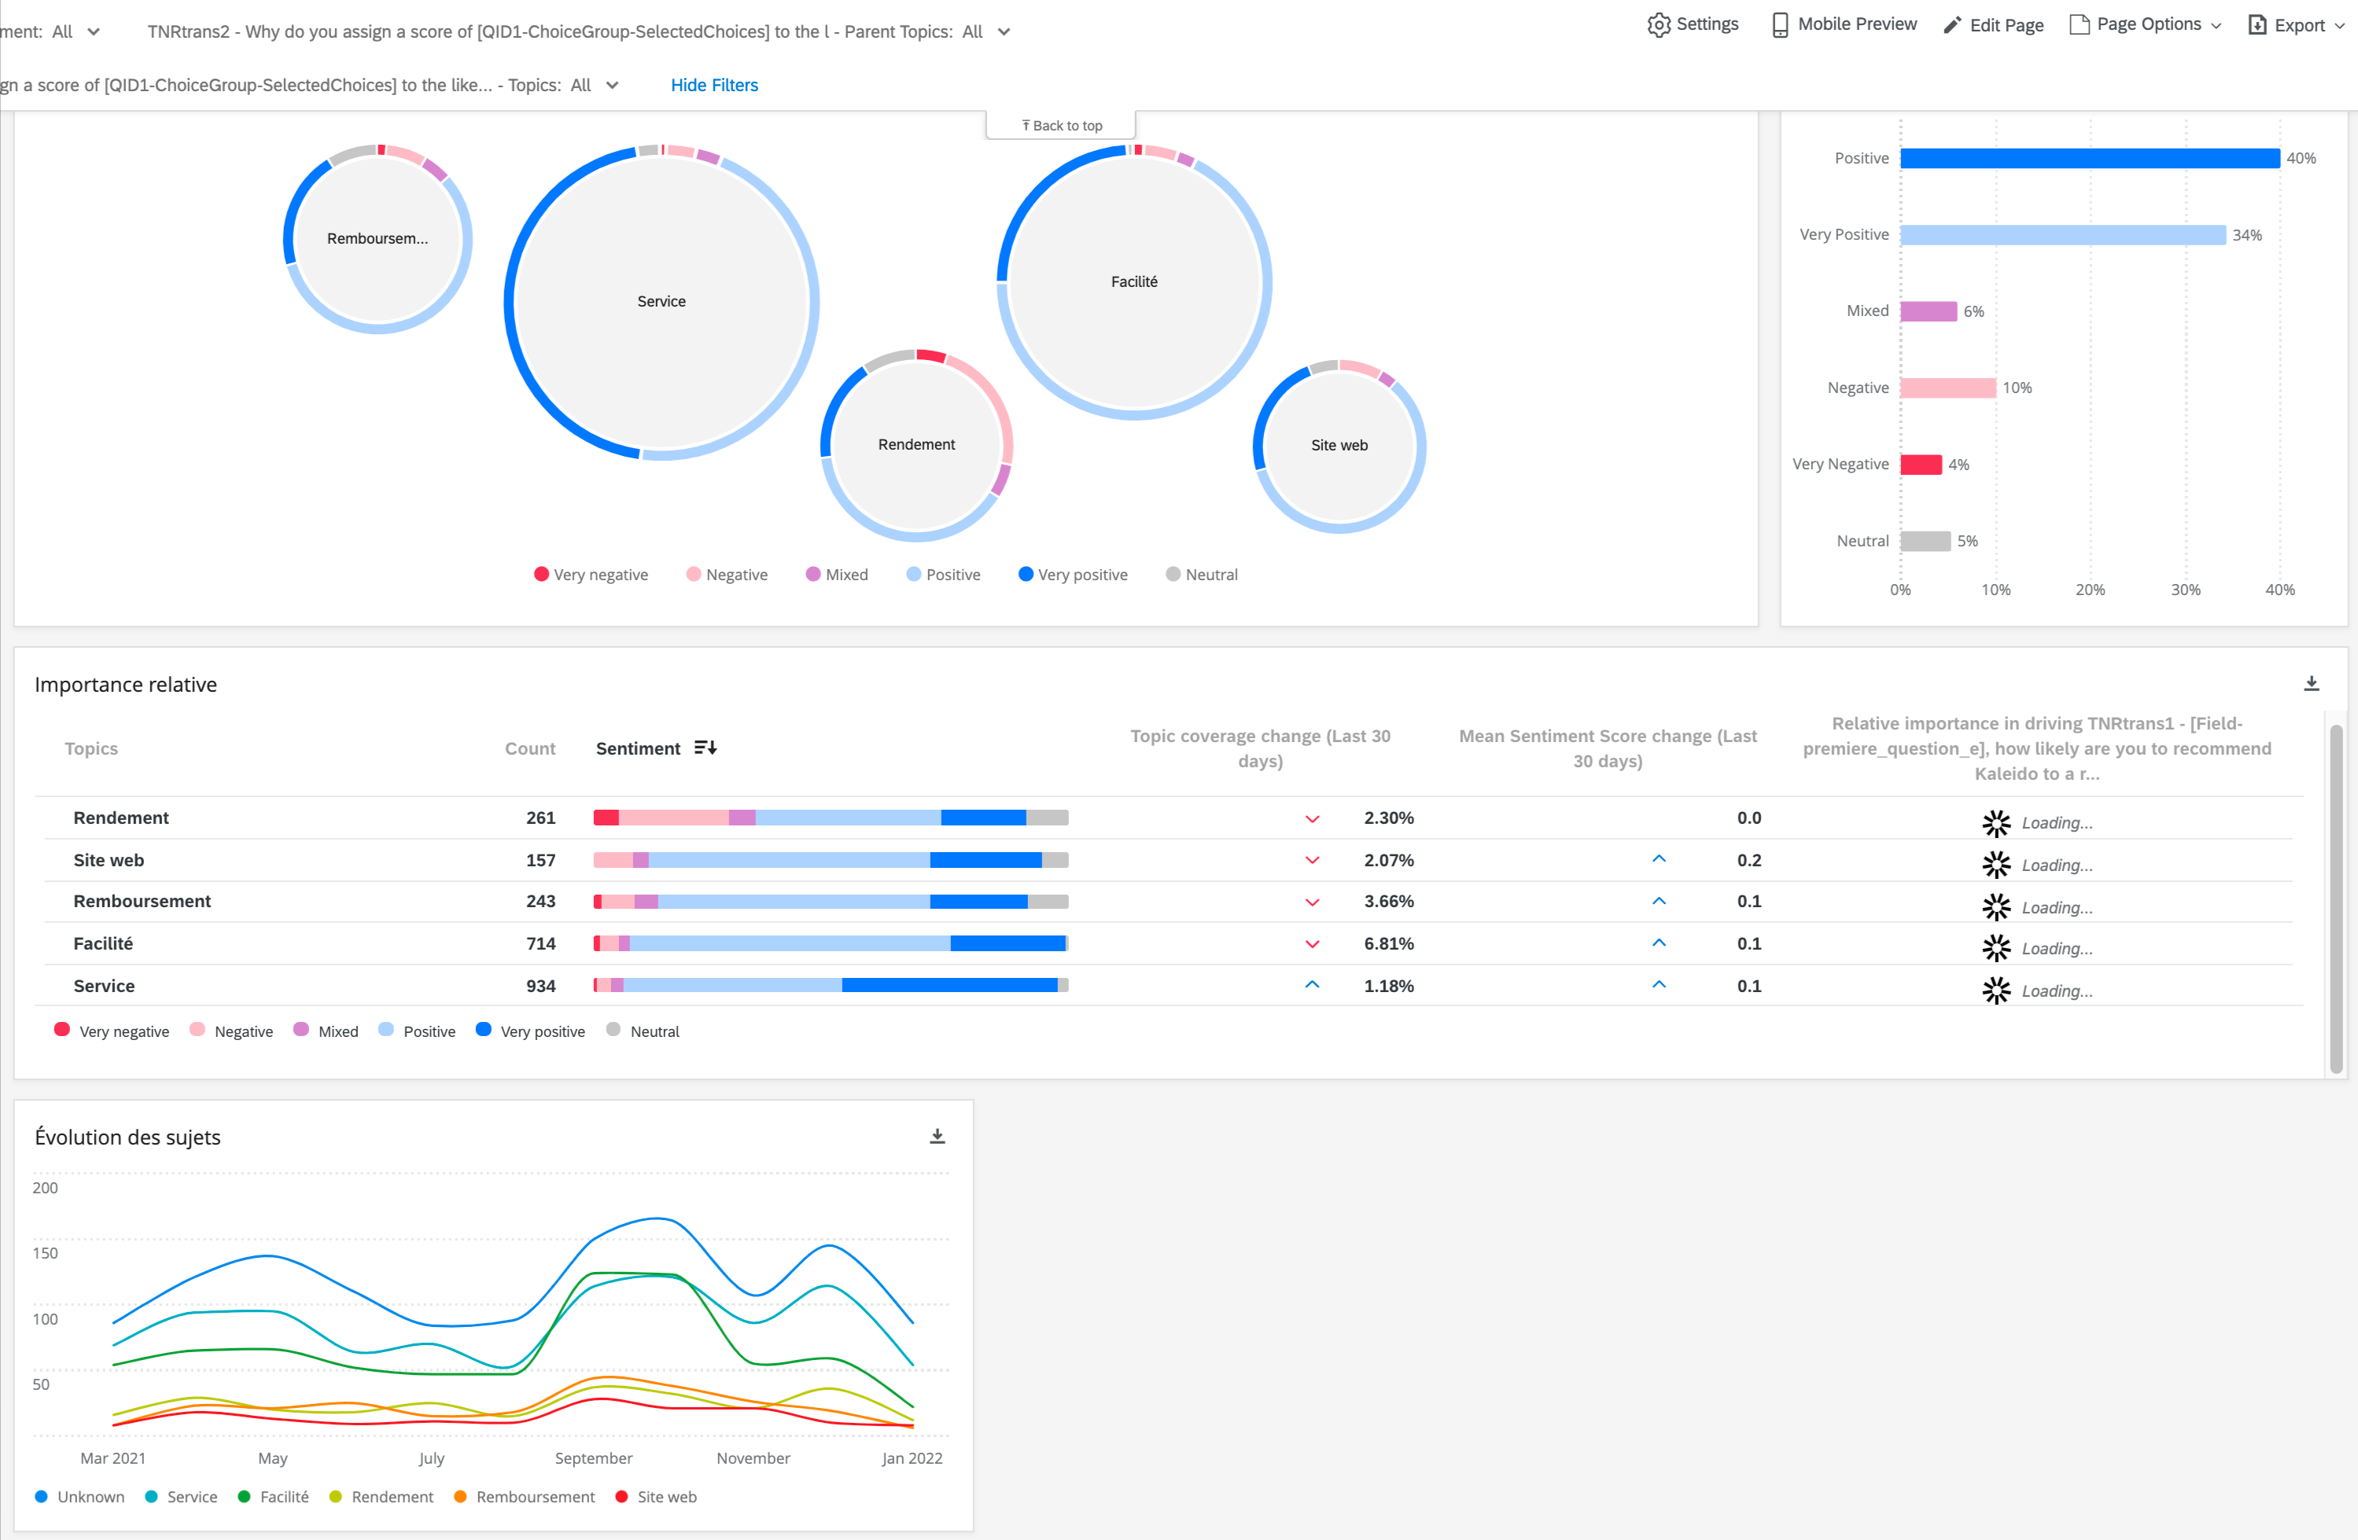
Task: Click the Mixed 6% bar
Action: (x=1928, y=311)
